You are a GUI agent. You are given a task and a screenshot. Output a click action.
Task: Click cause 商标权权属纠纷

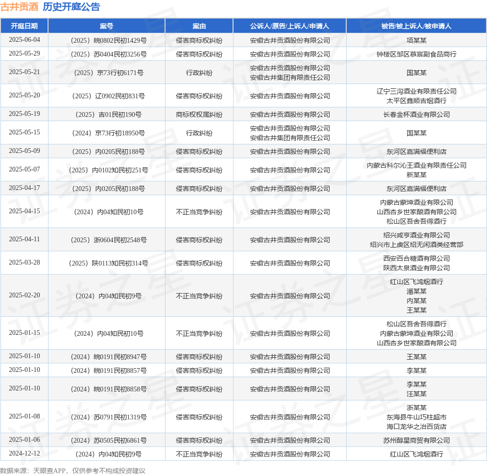199,115
